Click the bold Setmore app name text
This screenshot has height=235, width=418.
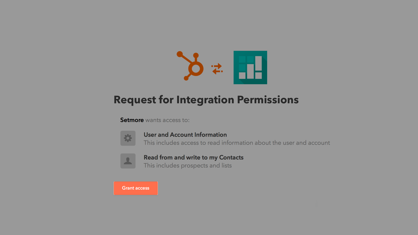tap(132, 120)
